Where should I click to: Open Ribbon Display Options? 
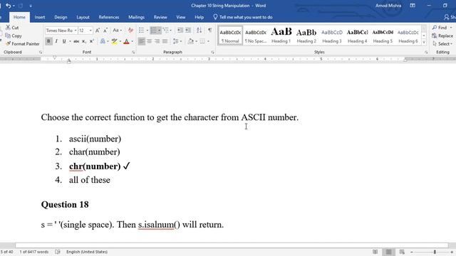coord(413,6)
